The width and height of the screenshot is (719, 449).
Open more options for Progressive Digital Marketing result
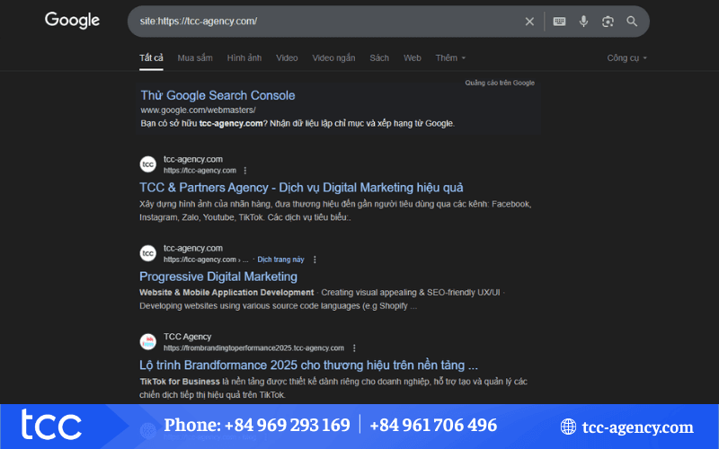[315, 260]
